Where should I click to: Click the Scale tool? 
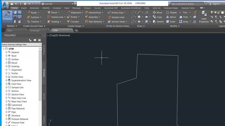tap(171, 22)
